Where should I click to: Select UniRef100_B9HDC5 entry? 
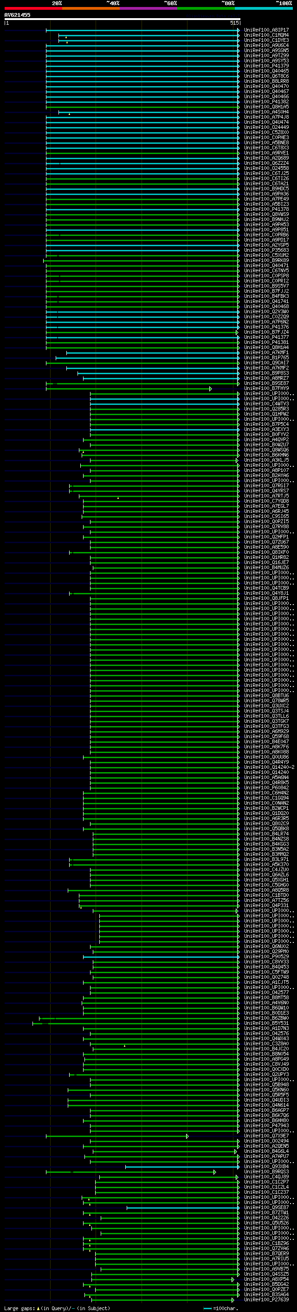266,188
